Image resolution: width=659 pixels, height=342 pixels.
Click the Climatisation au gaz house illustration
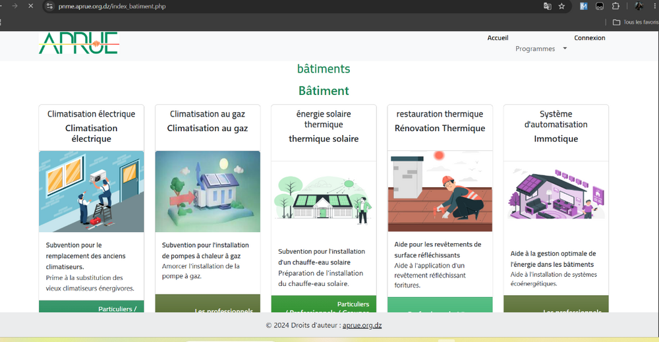point(208,191)
